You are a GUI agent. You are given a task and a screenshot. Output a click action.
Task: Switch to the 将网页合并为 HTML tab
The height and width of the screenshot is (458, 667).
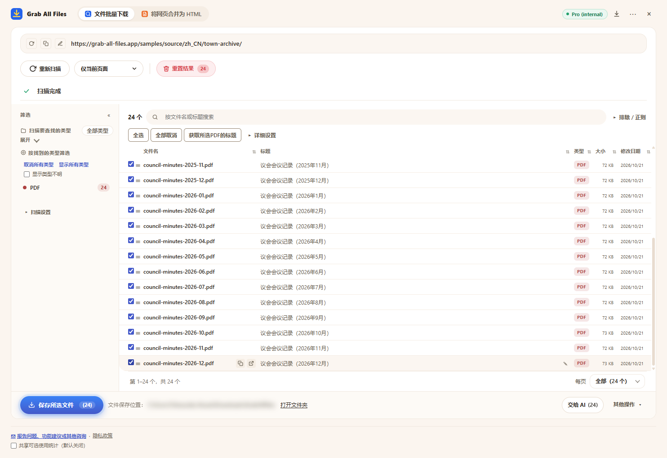point(172,14)
